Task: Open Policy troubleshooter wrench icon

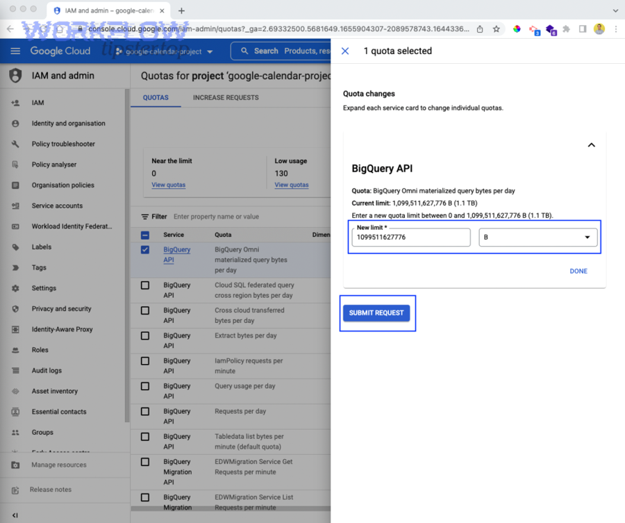Action: 15,144
